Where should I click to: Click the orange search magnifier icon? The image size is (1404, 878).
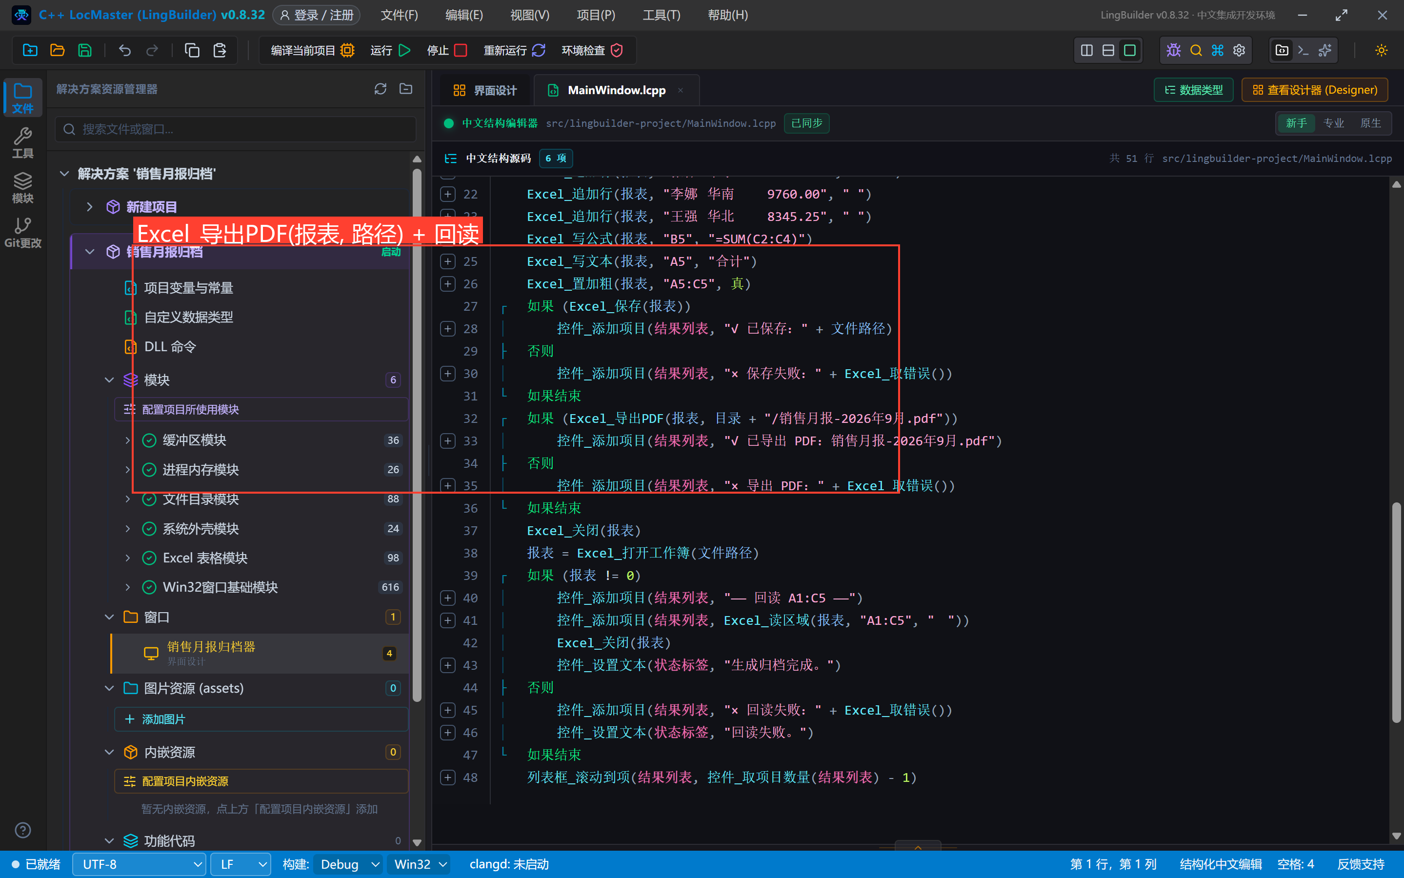click(1196, 51)
